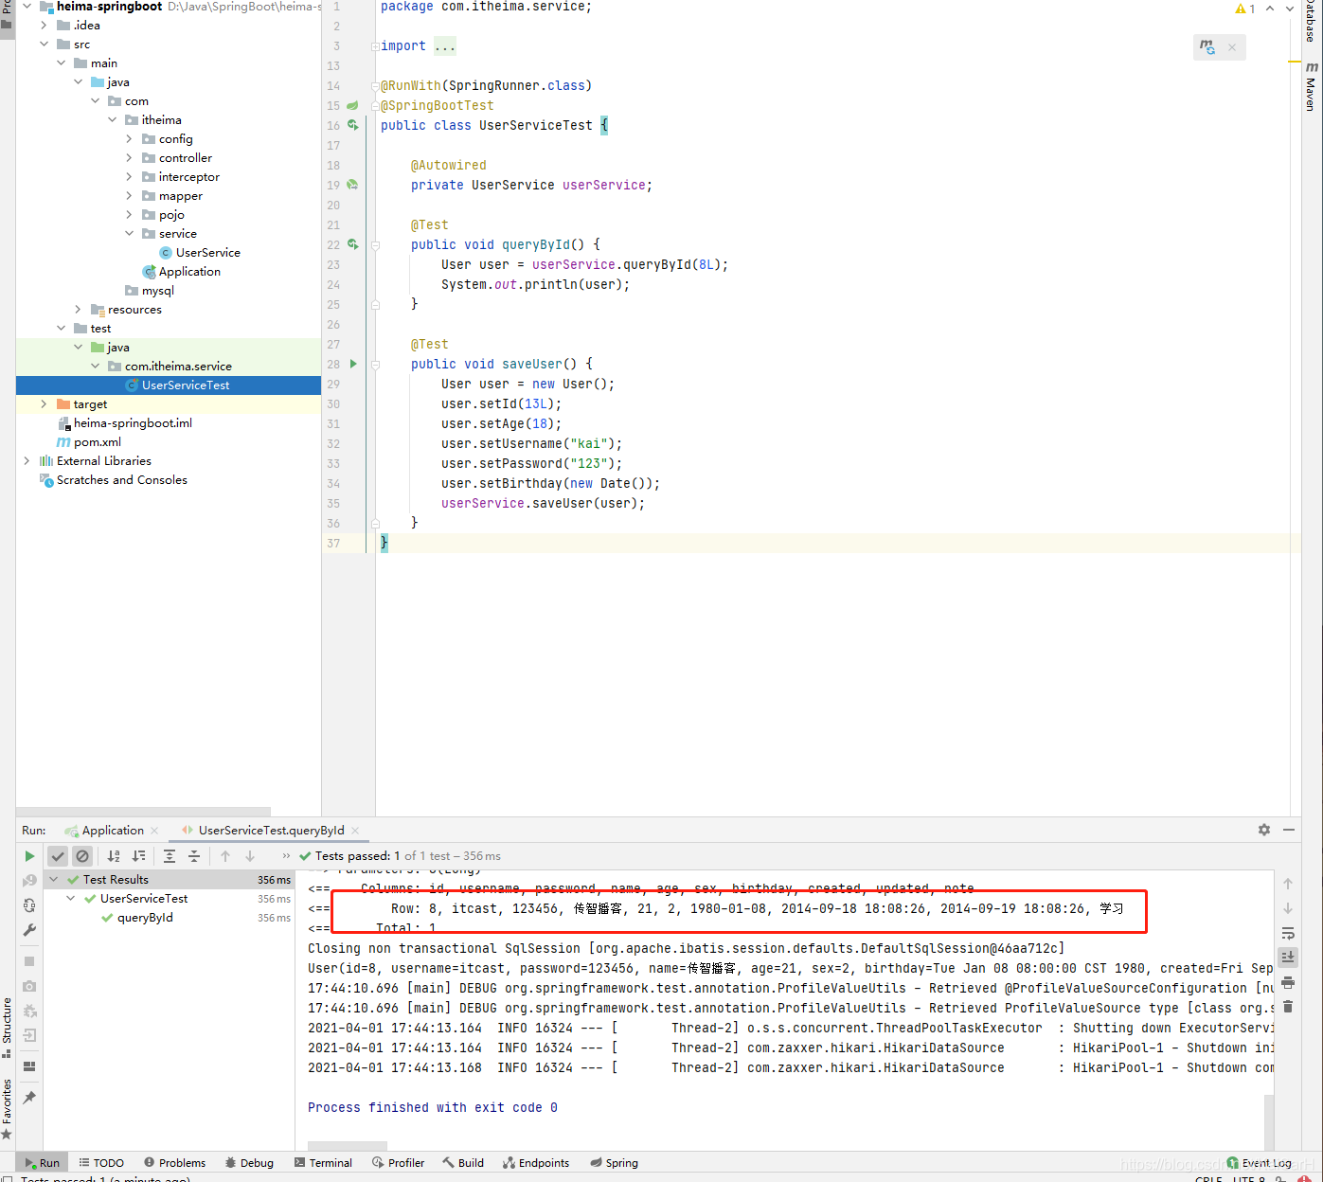Viewport: 1323px width, 1182px height.
Task: Click the Stop process square icon
Action: point(29,961)
